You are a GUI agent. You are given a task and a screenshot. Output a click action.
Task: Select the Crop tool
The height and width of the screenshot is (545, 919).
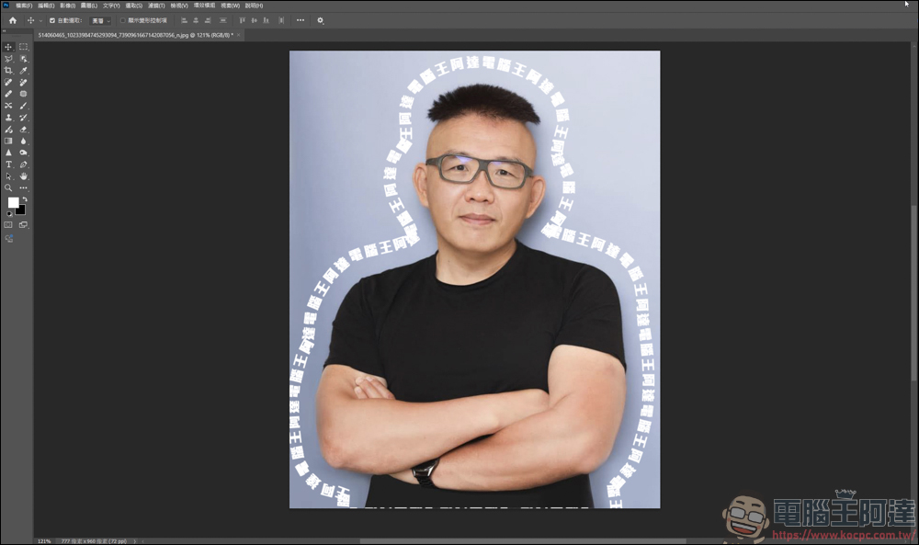8,71
